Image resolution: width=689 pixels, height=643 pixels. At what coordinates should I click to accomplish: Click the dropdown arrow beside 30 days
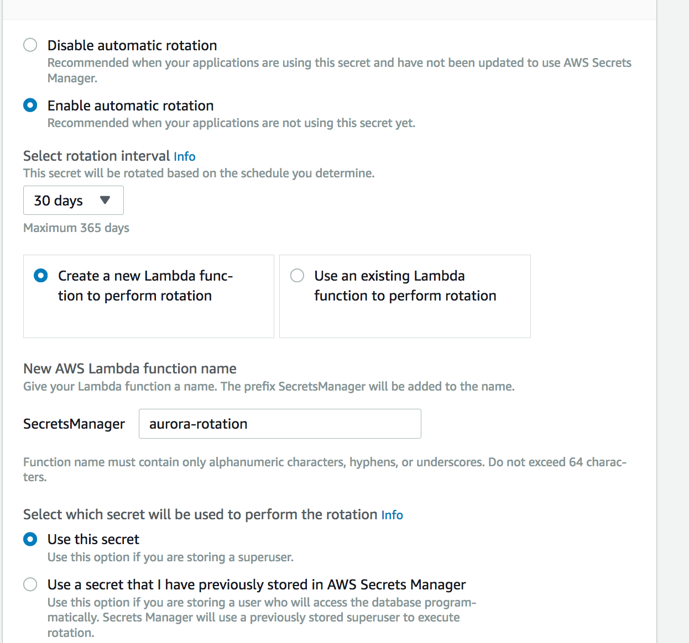(105, 200)
